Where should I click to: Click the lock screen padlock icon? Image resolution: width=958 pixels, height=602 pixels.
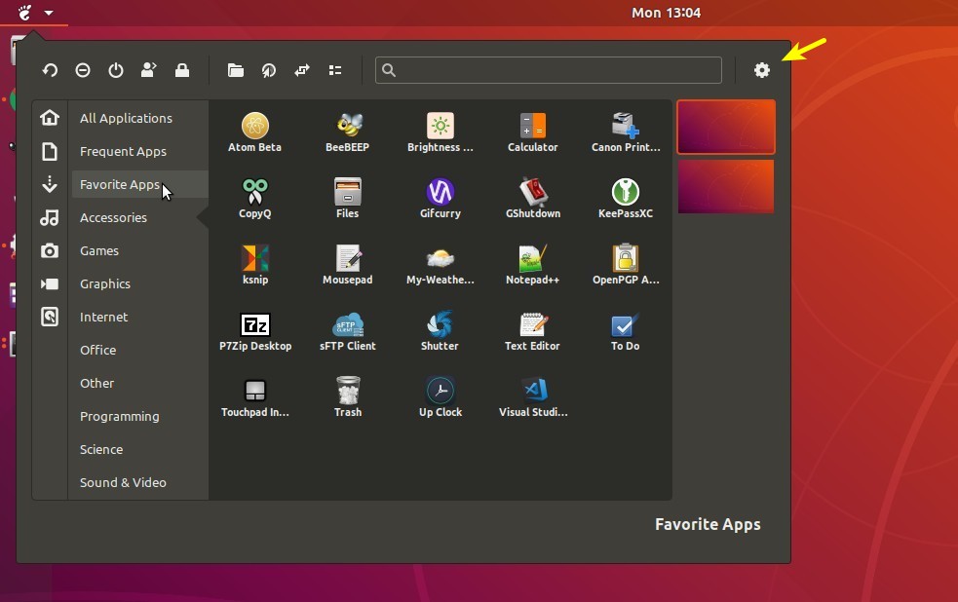[182, 70]
